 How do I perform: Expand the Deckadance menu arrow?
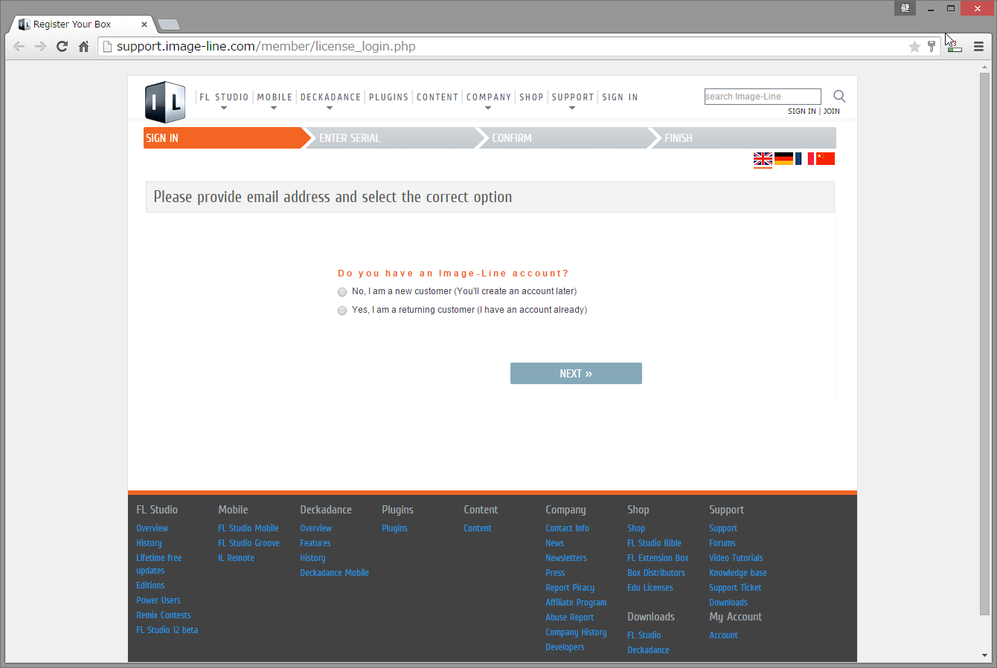pos(330,108)
